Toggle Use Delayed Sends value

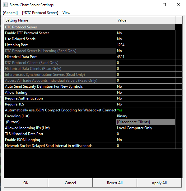tap(146, 39)
